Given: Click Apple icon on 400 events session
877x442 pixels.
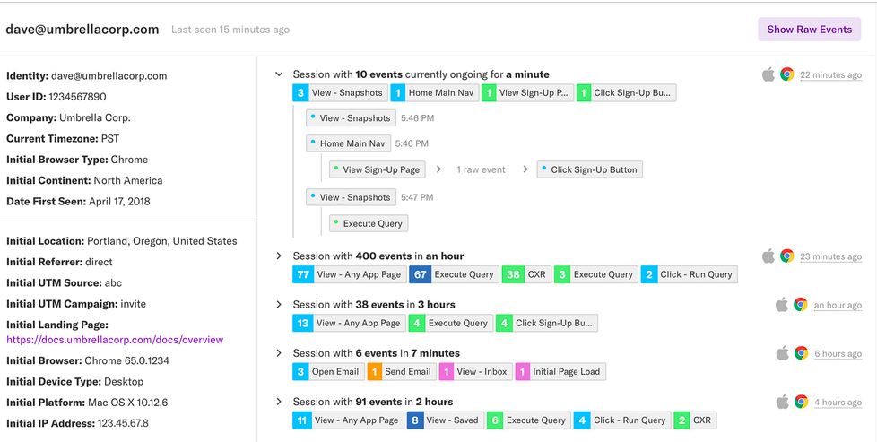Looking at the screenshot, I should pyautogui.click(x=768, y=256).
